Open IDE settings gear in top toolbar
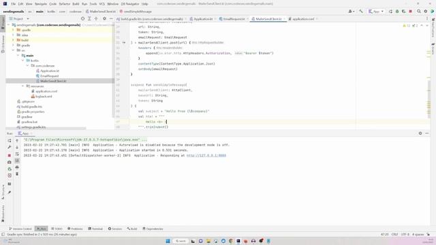Screen dimensions: 436x245 pyautogui.click(x=425, y=12)
